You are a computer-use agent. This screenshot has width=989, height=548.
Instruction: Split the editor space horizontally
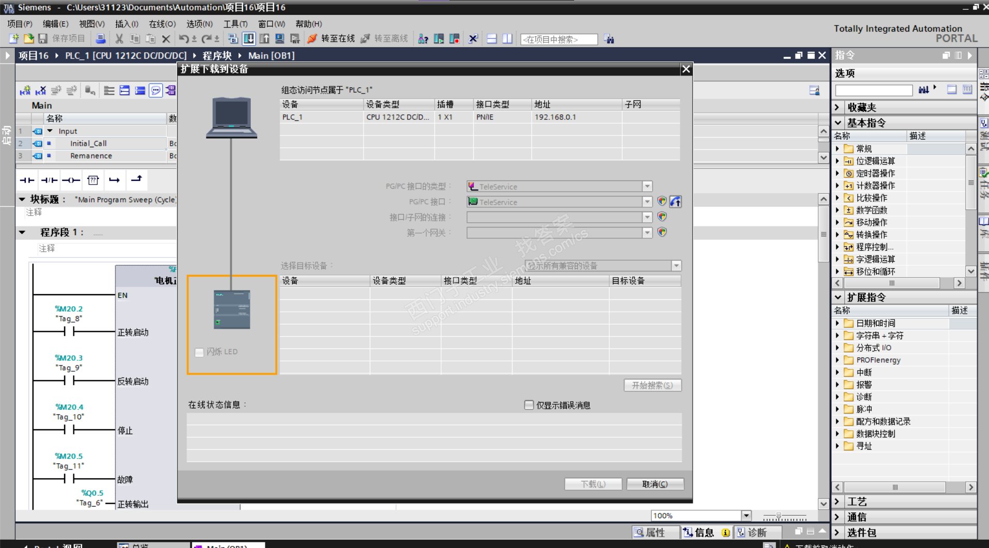pos(492,39)
